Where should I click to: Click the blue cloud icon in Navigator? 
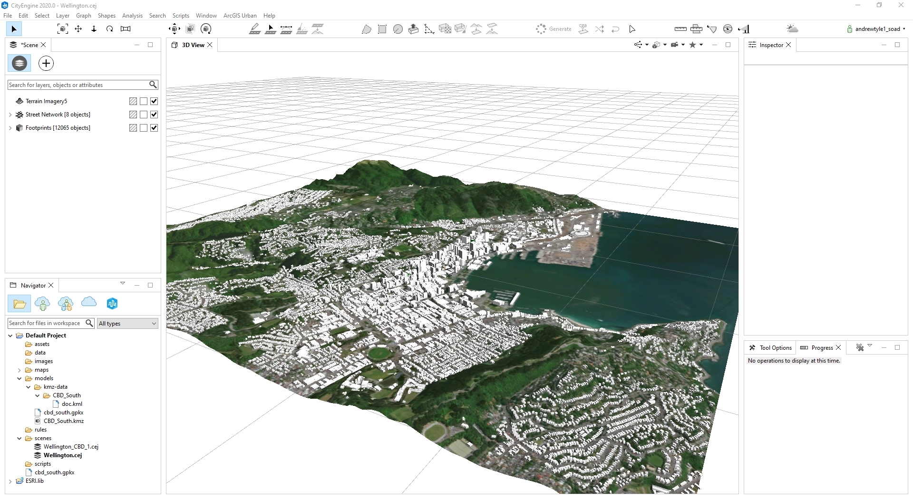(89, 302)
